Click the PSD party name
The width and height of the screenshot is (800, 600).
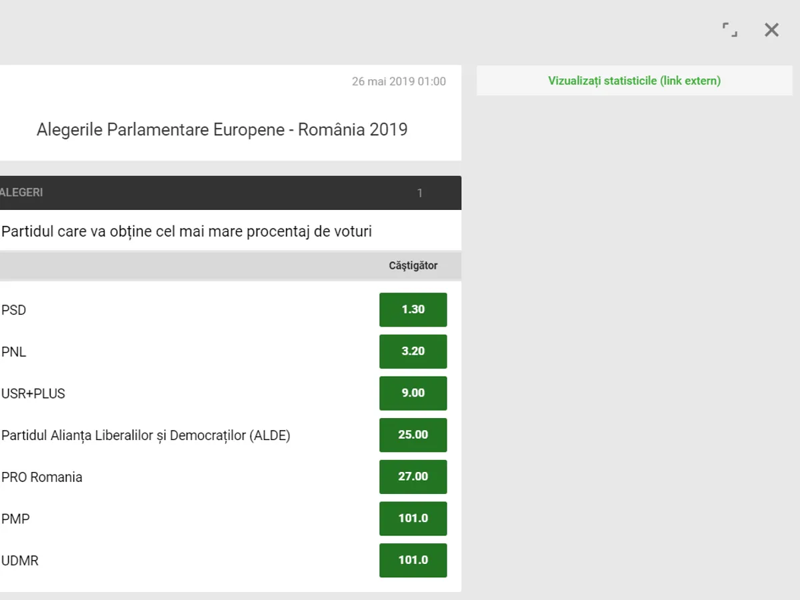[14, 310]
